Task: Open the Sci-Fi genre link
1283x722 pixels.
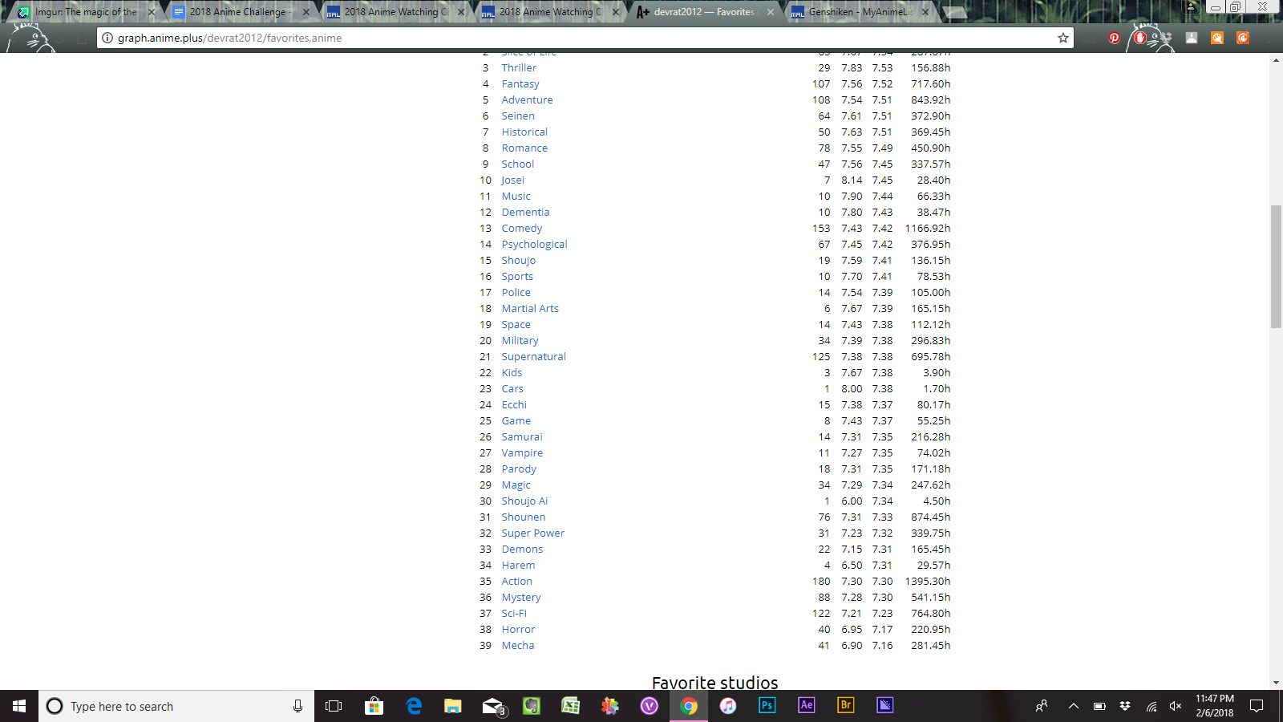Action: (x=514, y=614)
